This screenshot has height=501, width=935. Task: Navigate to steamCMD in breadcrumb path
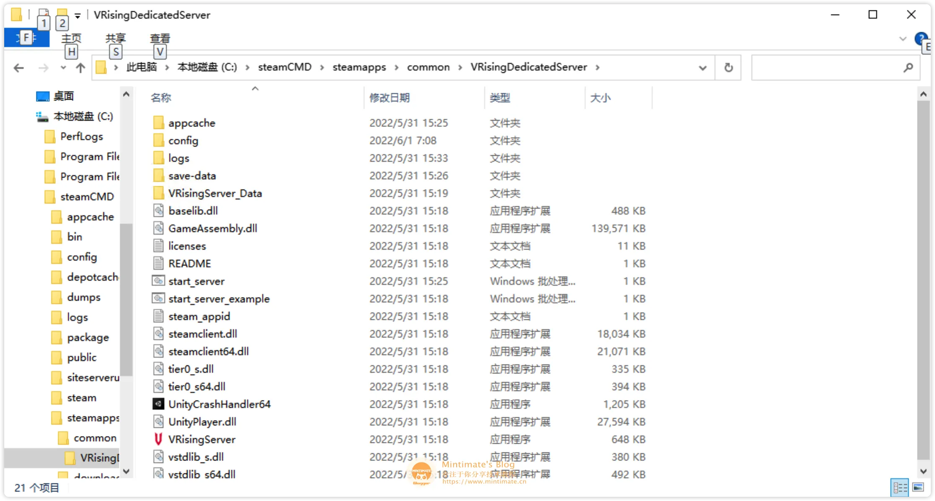coord(285,67)
